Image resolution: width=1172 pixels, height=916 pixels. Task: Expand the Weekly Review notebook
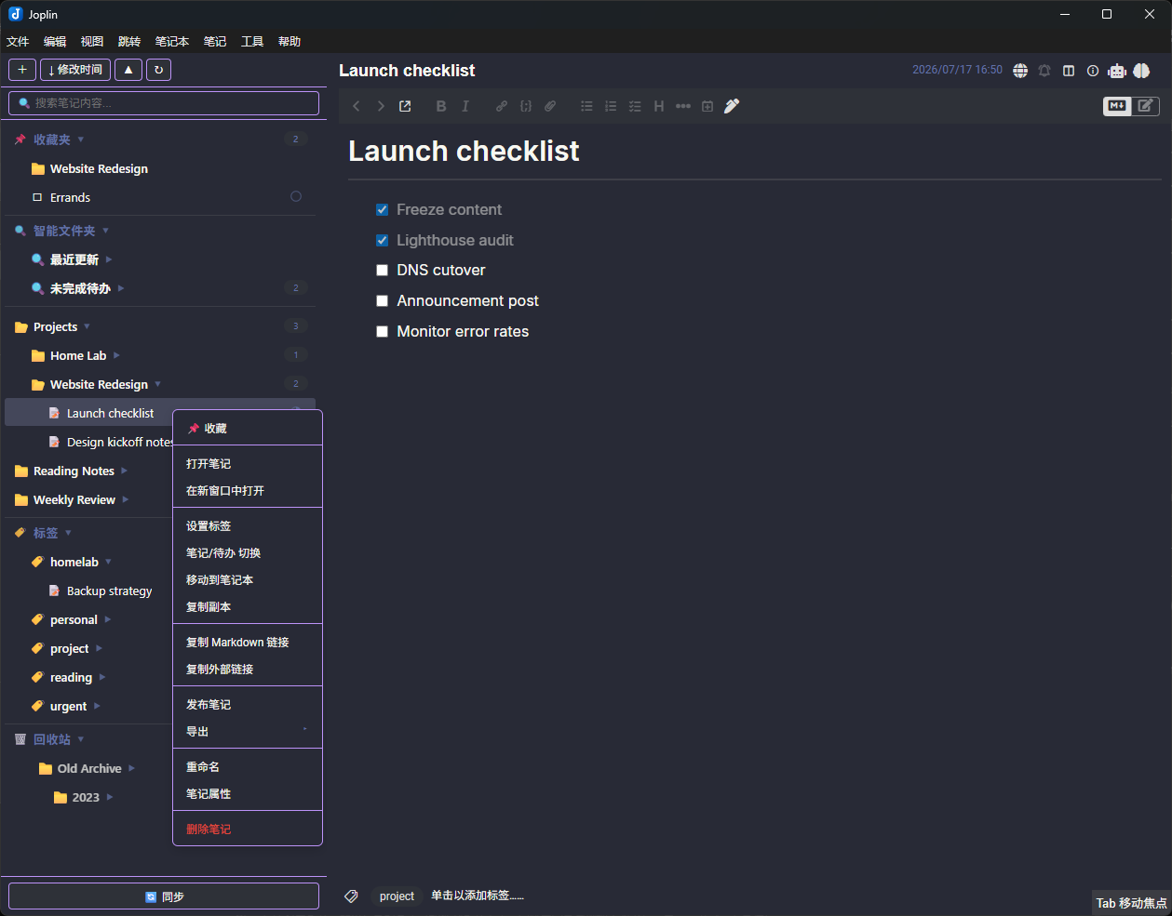[x=126, y=499]
